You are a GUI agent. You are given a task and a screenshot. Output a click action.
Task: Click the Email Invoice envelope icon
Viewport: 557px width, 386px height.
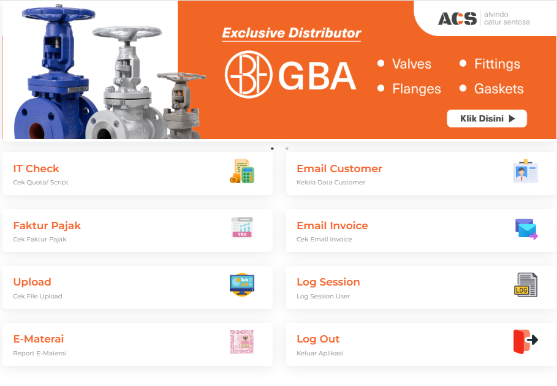coord(526,229)
